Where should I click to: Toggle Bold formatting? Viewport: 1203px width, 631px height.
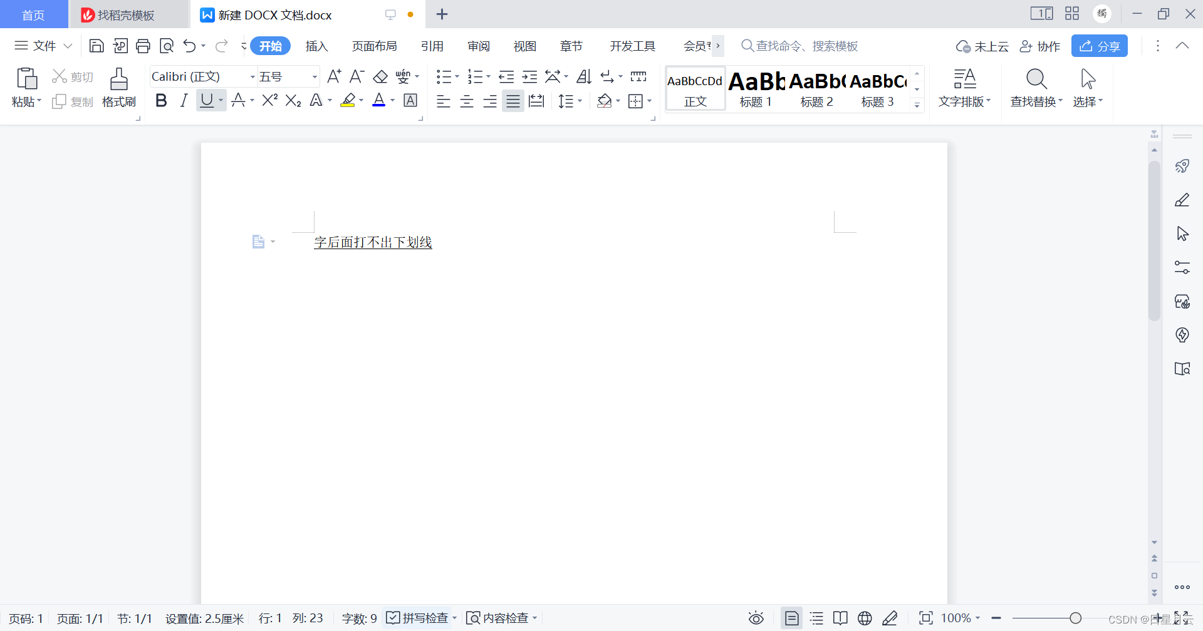click(x=161, y=100)
